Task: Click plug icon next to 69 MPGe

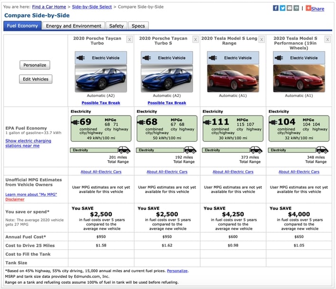Action: [x=75, y=122]
